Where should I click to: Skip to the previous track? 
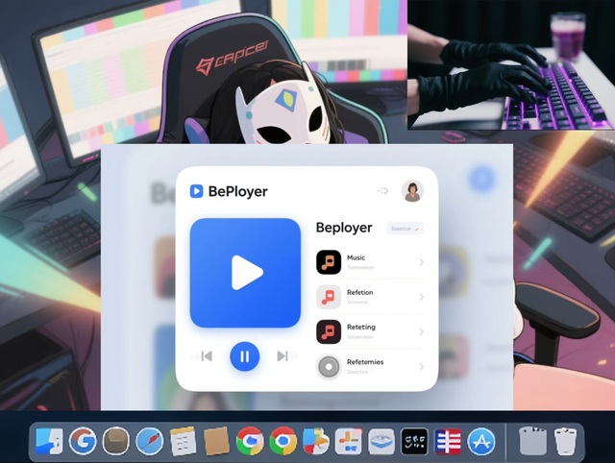click(x=207, y=356)
